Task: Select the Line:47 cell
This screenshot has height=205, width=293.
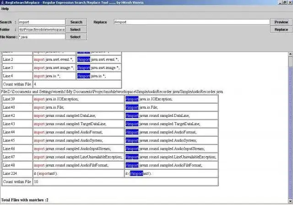Action: (x=17, y=157)
